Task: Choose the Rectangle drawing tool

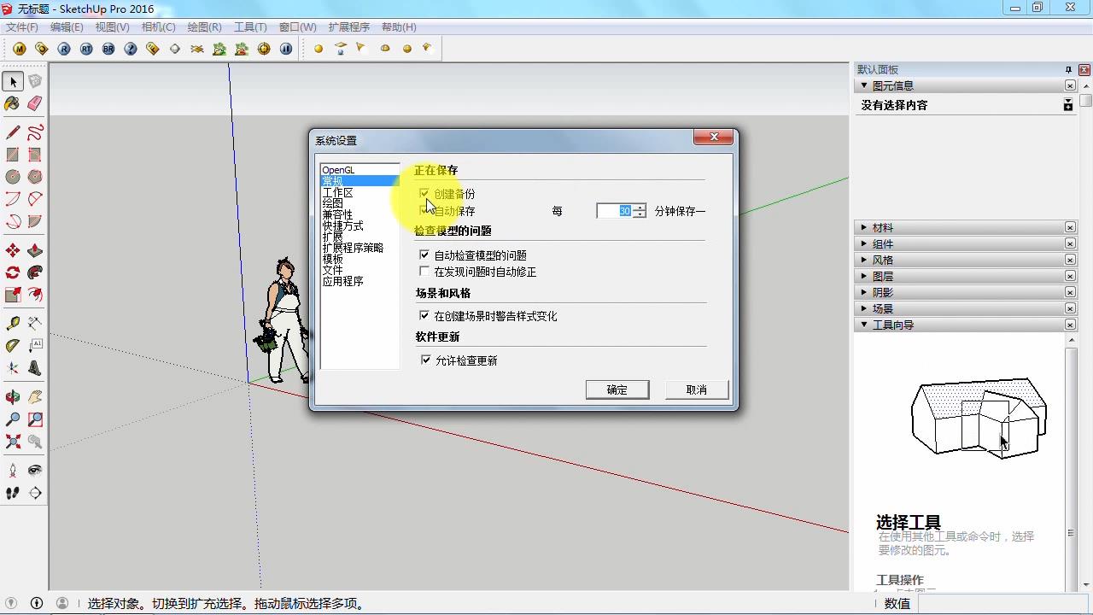Action: click(13, 155)
